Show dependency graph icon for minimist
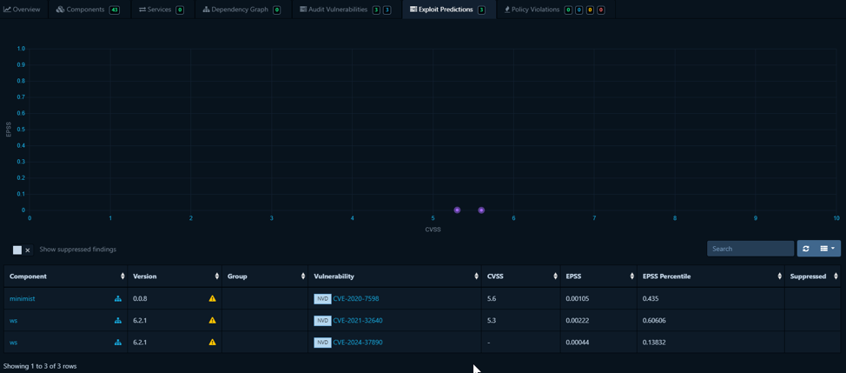The height and width of the screenshot is (373, 846). [118, 298]
